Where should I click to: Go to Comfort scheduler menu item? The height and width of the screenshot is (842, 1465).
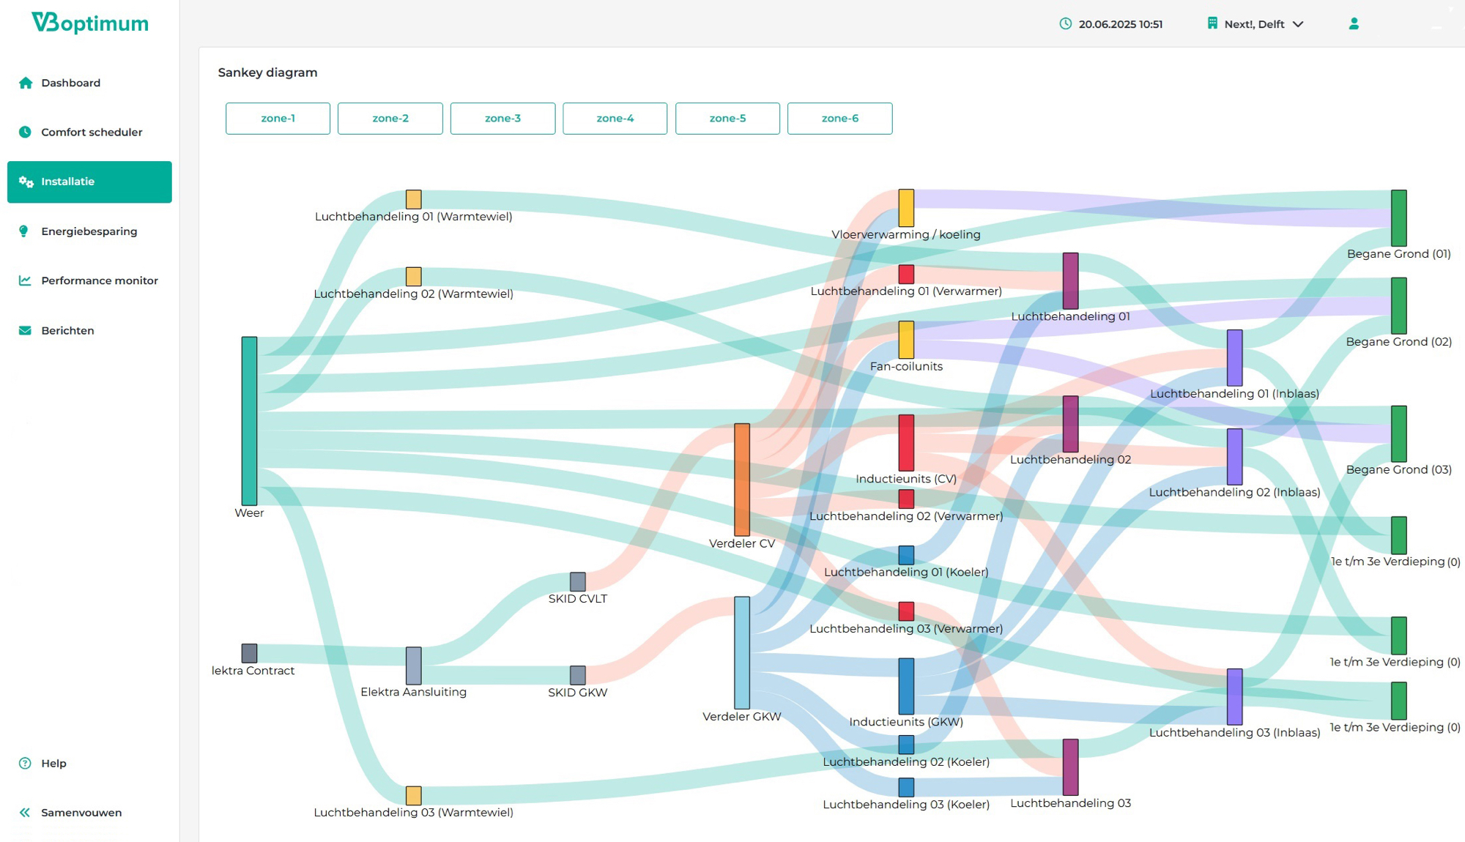pyautogui.click(x=92, y=132)
